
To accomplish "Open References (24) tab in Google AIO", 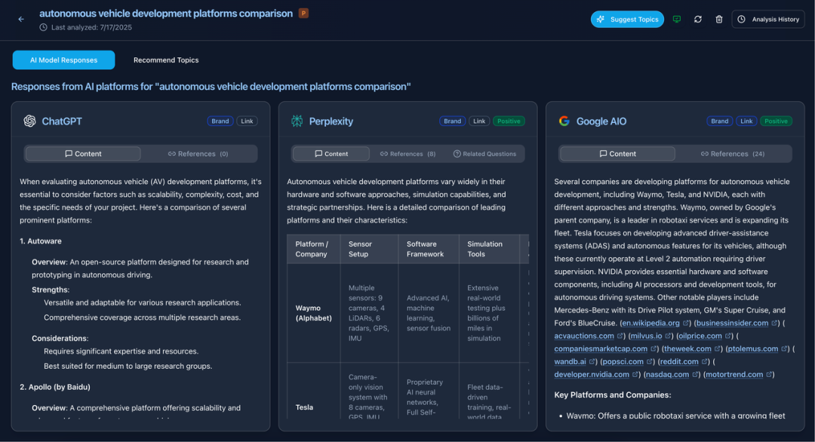I will click(732, 154).
